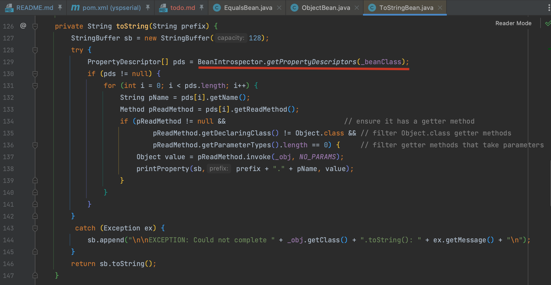Switch to the ObjectBean.java tab
The width and height of the screenshot is (551, 285).
point(326,8)
